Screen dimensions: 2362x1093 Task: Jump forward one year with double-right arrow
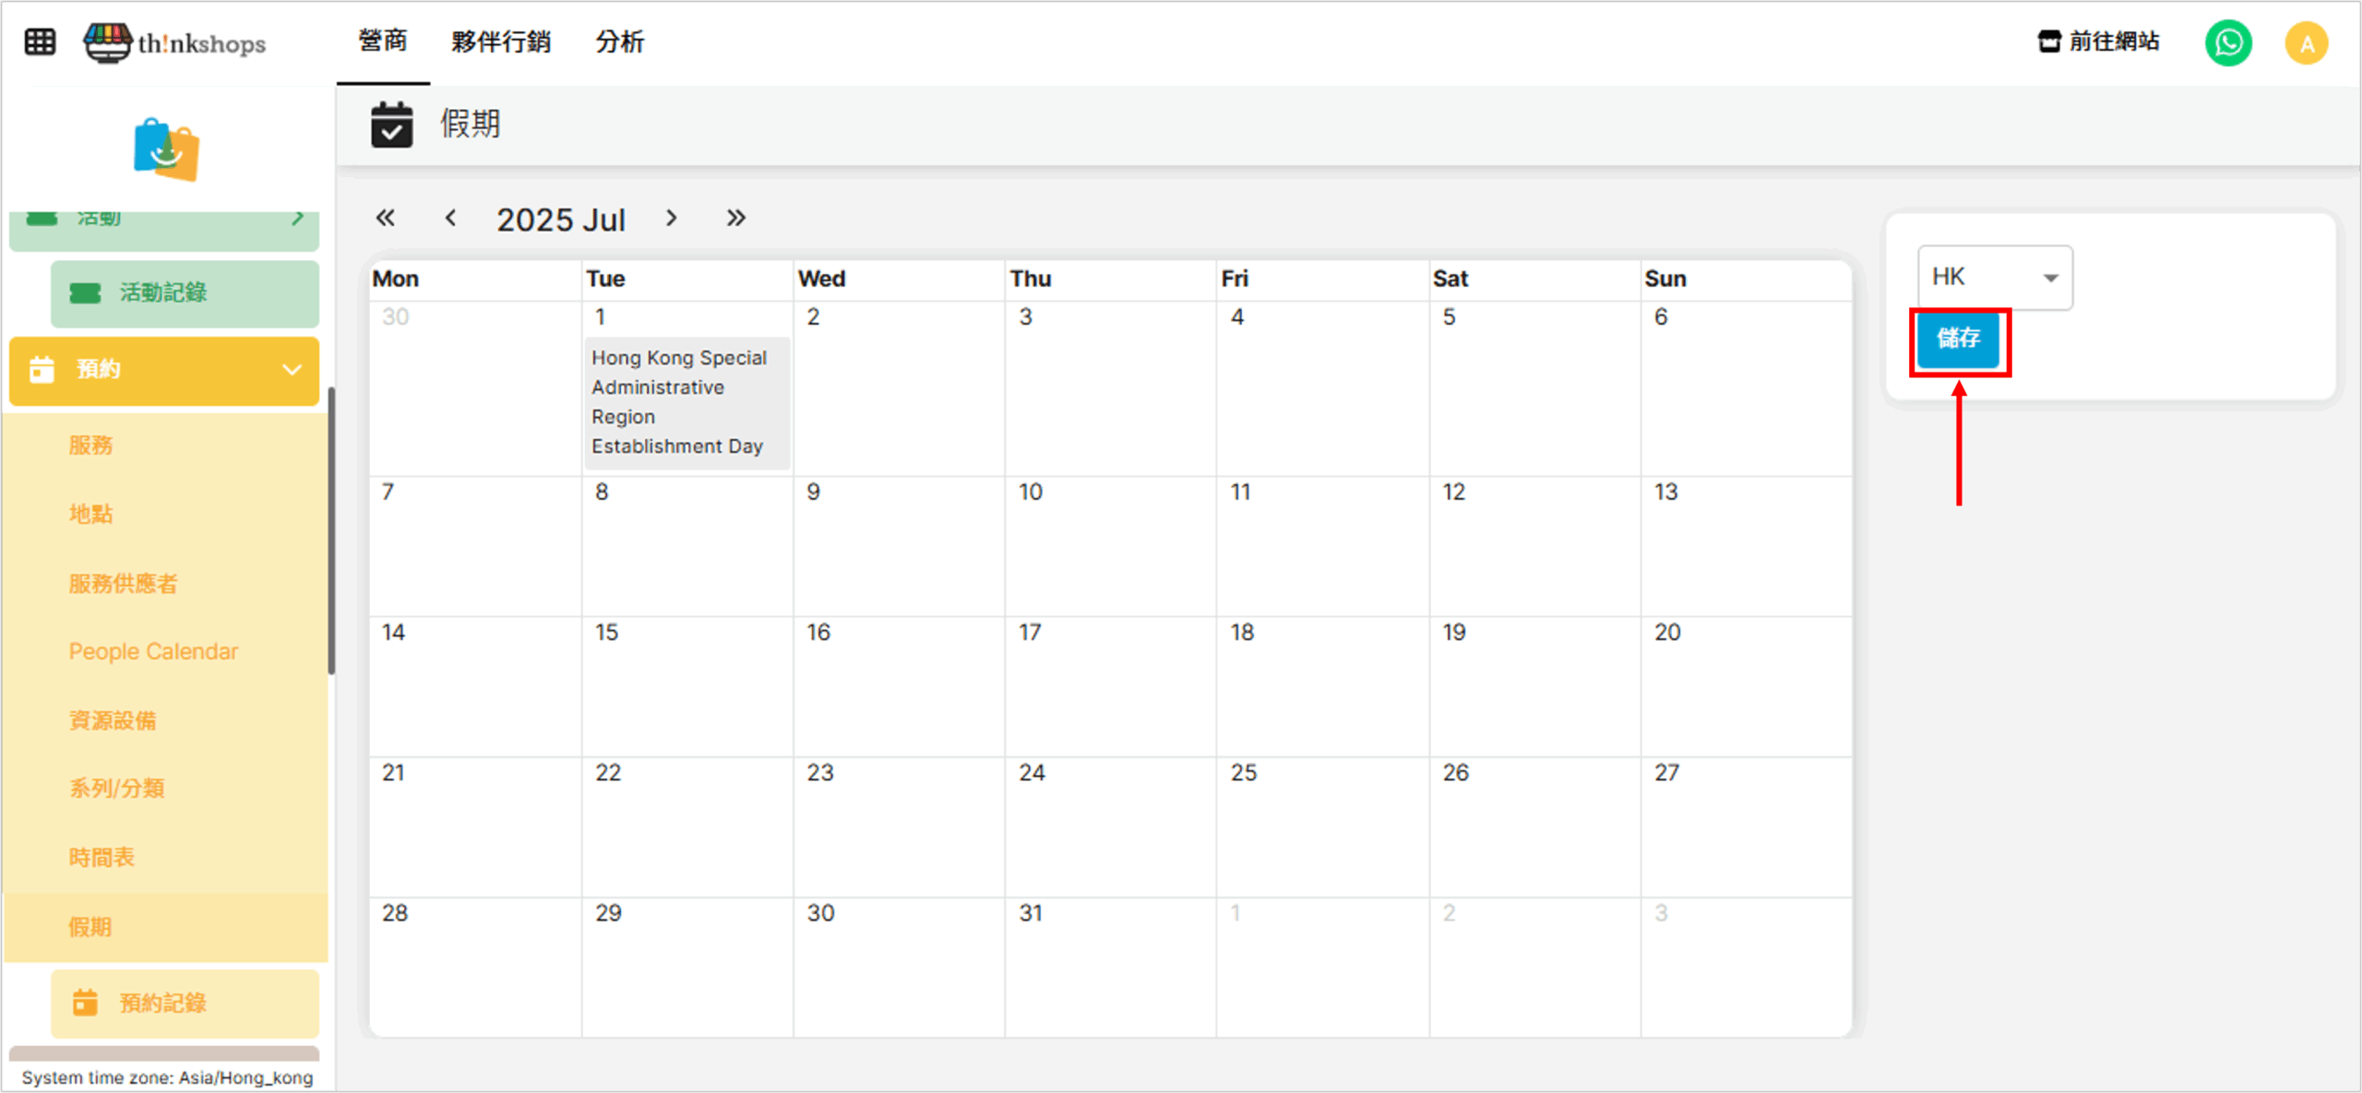[x=735, y=219]
